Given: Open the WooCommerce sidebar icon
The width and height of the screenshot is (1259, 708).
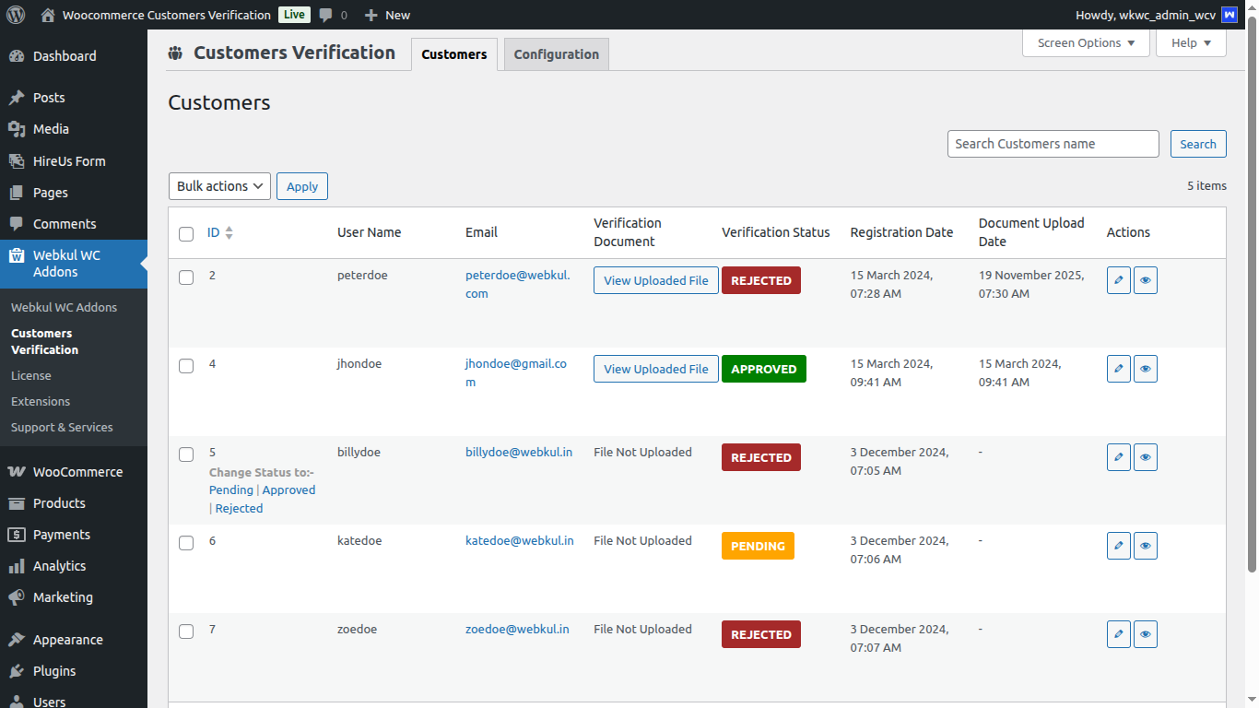Looking at the screenshot, I should pyautogui.click(x=18, y=471).
